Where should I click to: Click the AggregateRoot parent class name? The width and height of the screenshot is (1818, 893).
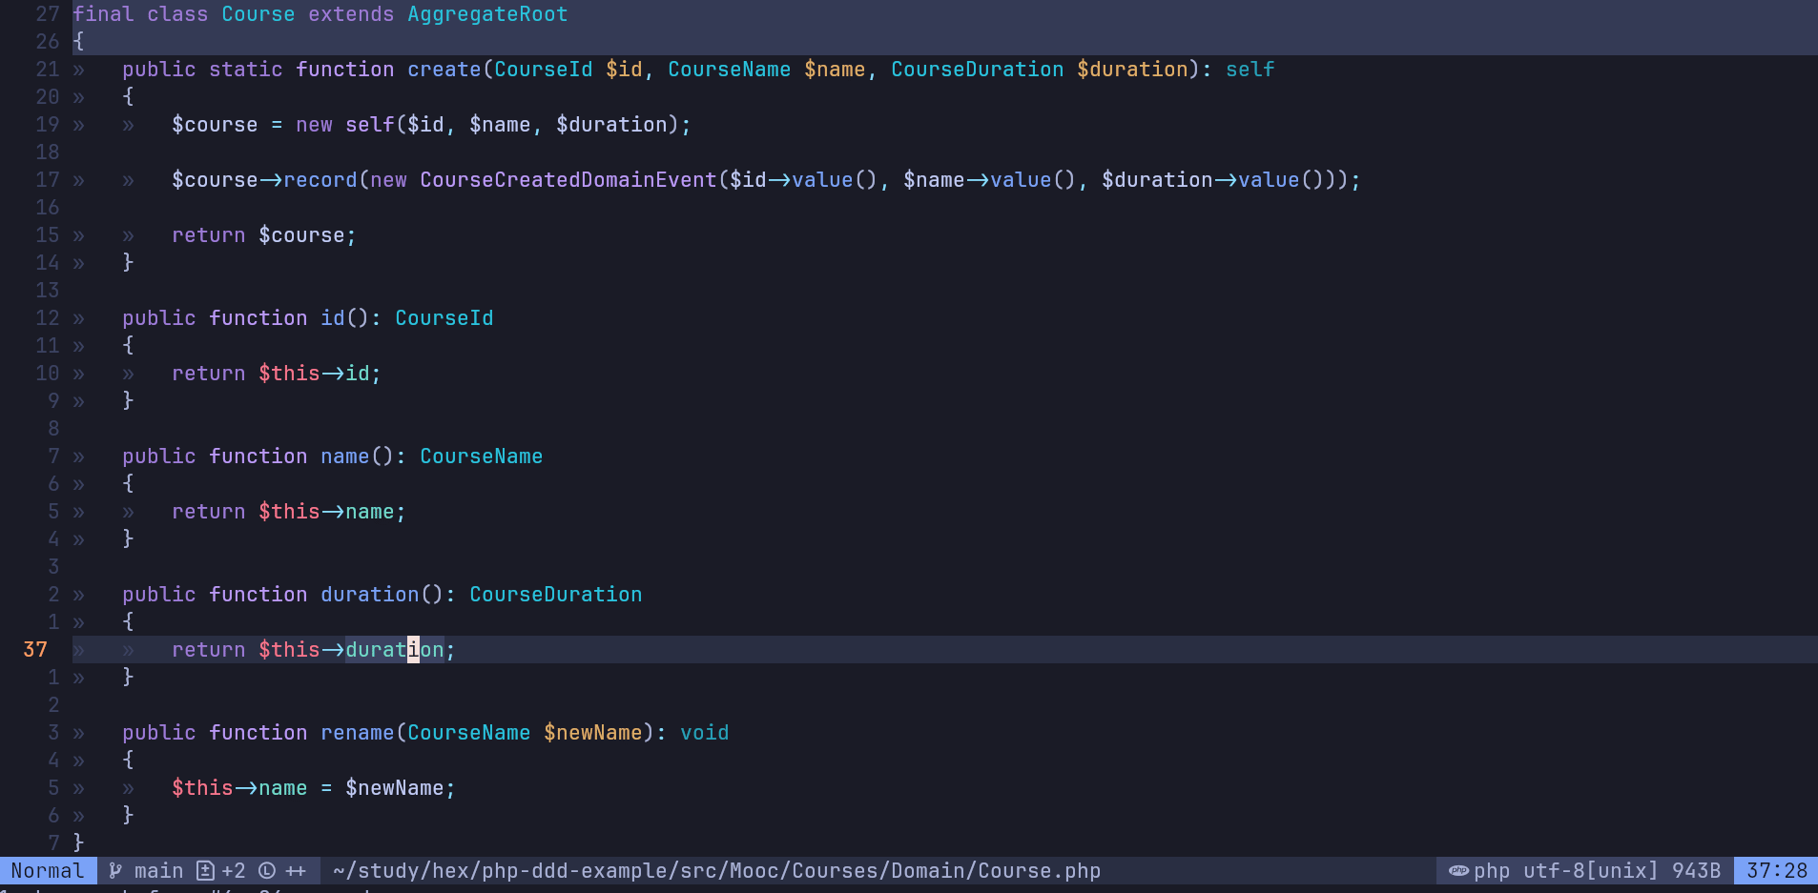pyautogui.click(x=487, y=14)
